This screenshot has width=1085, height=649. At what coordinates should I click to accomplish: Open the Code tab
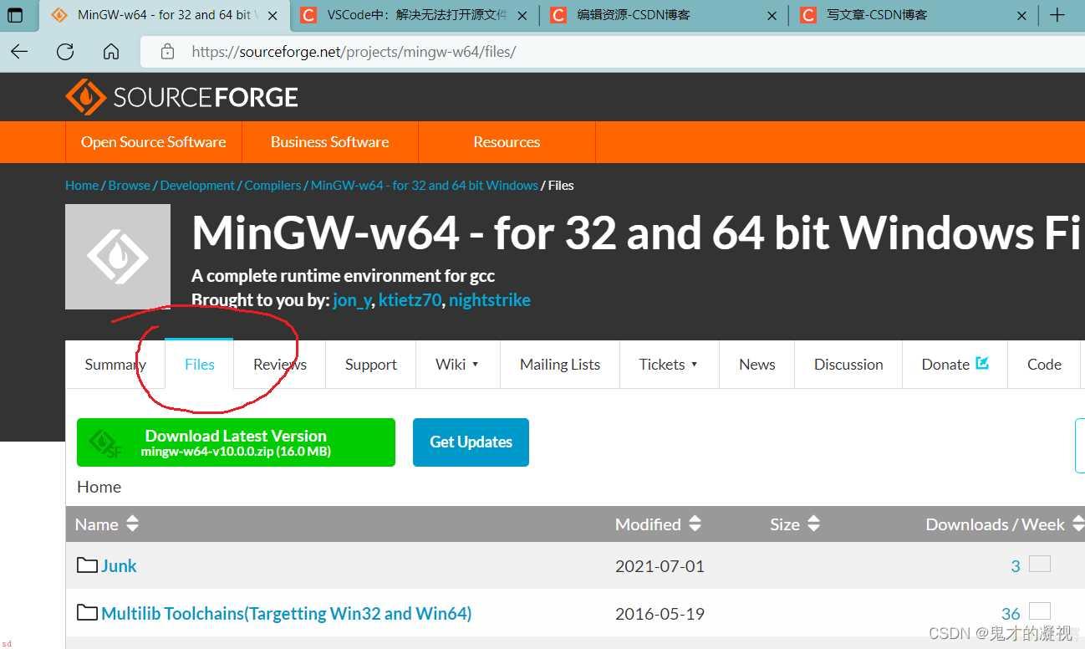click(1044, 365)
